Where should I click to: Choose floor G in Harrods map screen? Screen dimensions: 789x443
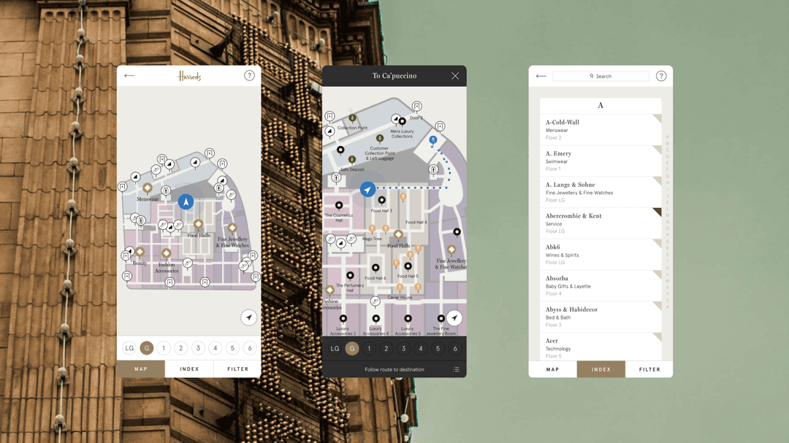pyautogui.click(x=146, y=348)
